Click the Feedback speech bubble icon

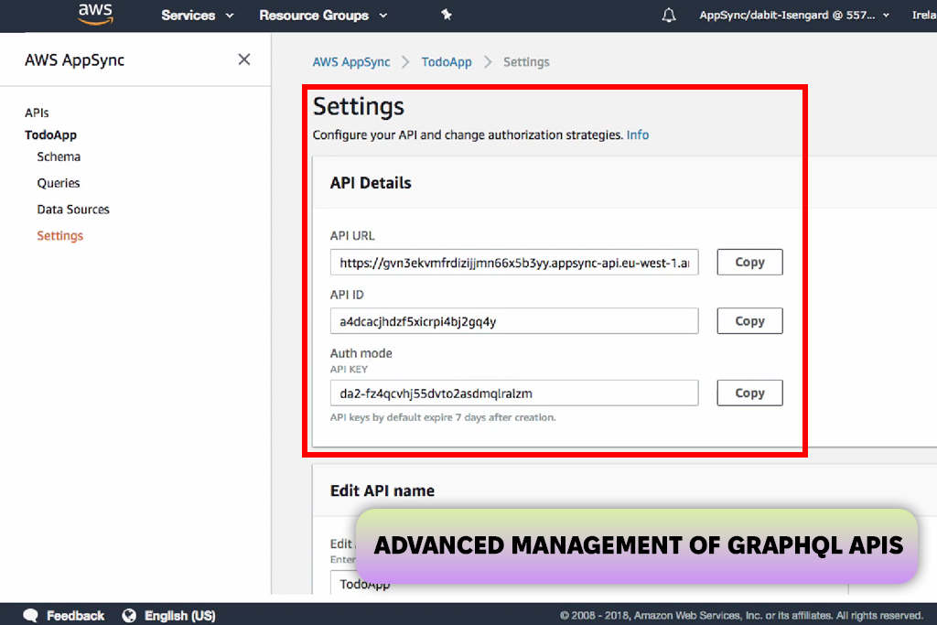point(31,615)
